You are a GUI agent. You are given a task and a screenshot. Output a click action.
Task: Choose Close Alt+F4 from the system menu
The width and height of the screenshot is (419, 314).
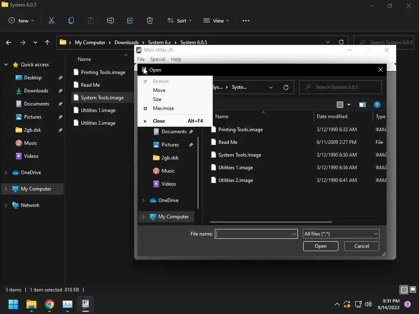click(x=175, y=121)
